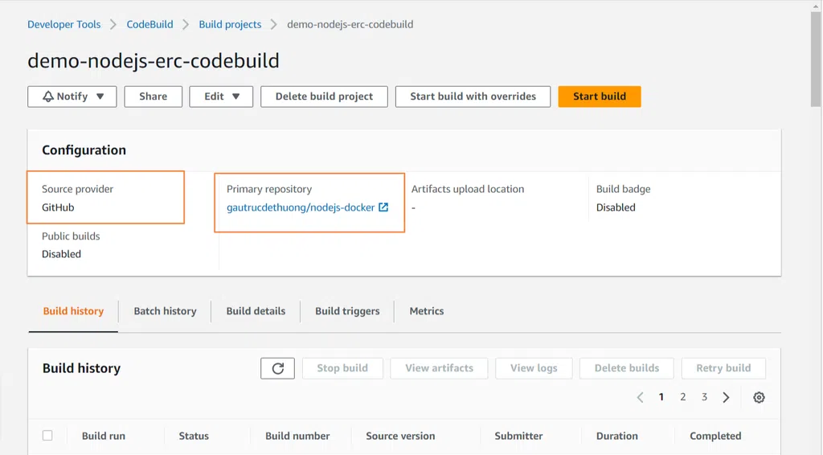Viewport: 823px width, 455px height.
Task: Go to page 2 of build history
Action: pyautogui.click(x=683, y=397)
